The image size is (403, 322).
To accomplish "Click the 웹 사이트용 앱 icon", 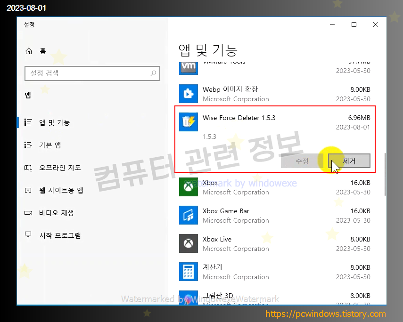I will click(x=28, y=190).
